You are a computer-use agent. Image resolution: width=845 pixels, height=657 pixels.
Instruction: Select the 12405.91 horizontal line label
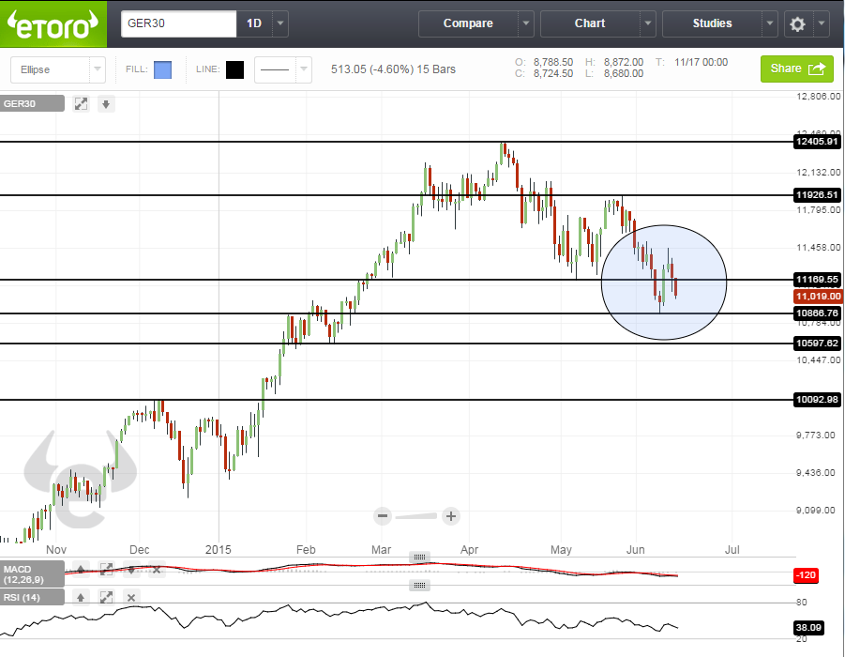point(817,142)
